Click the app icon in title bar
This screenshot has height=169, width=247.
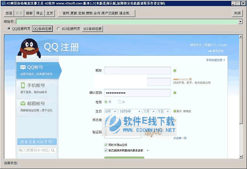click(3, 3)
